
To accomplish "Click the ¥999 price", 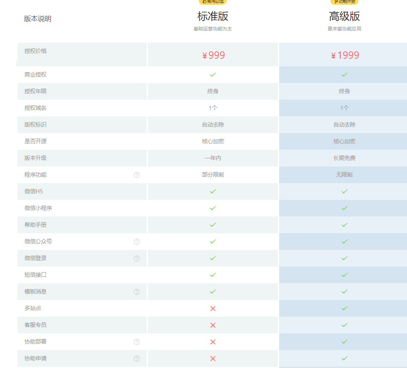I will (x=213, y=55).
